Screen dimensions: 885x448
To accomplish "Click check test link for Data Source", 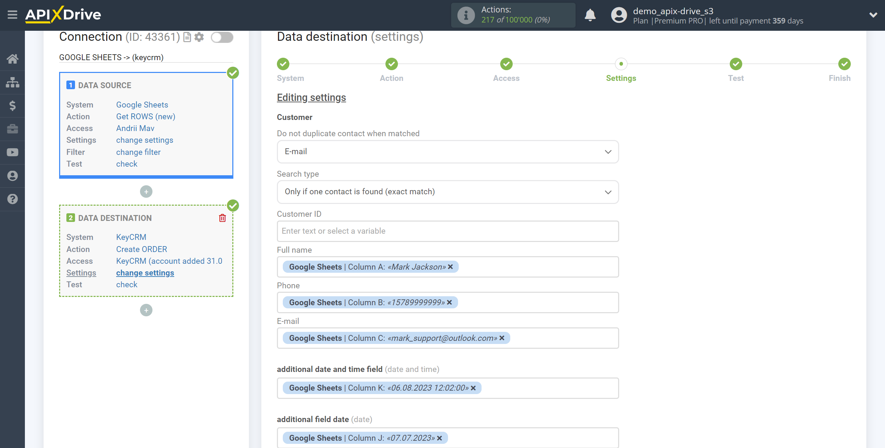I will pyautogui.click(x=126, y=164).
